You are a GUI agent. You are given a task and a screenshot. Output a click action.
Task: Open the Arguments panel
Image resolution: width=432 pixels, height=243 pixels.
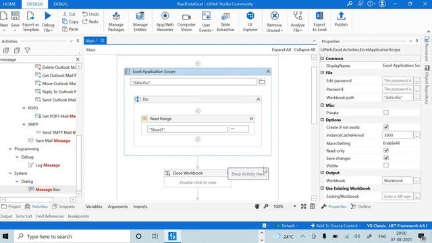point(117,207)
